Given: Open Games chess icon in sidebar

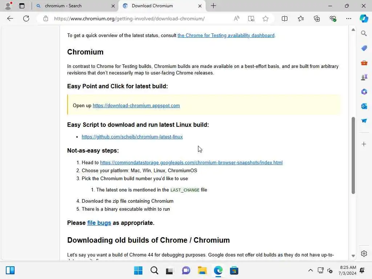Looking at the screenshot, I should 364,77.
